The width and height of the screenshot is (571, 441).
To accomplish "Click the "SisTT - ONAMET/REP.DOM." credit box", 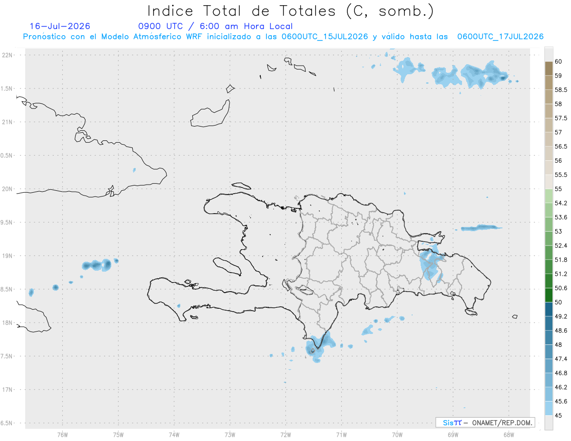I will [x=485, y=422].
